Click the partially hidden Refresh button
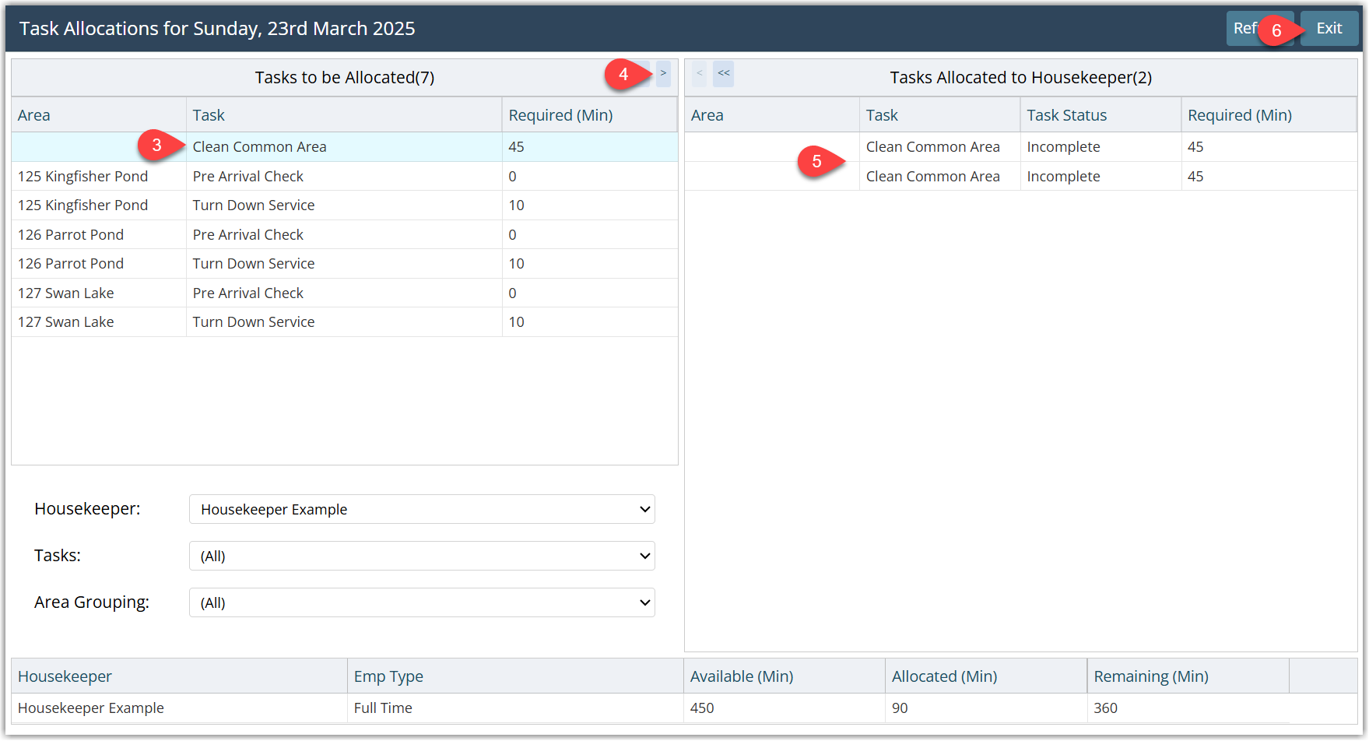Viewport: 1369px width, 741px height. pyautogui.click(x=1242, y=29)
